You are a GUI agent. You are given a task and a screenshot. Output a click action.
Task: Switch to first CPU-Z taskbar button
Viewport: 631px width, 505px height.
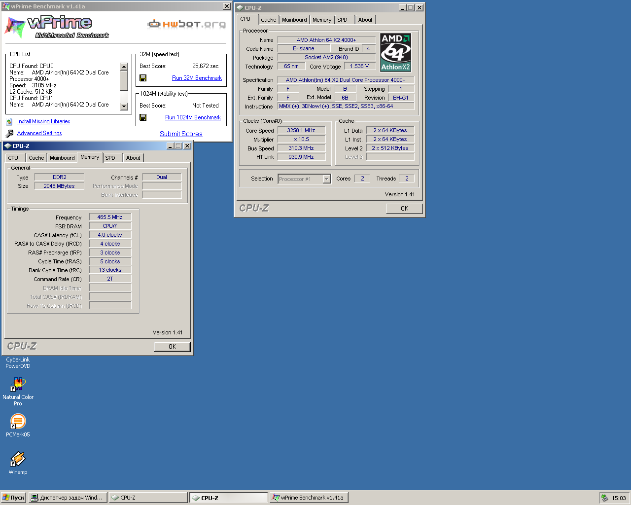tap(148, 498)
